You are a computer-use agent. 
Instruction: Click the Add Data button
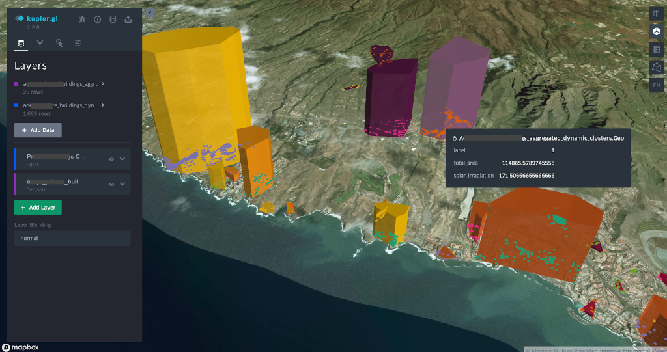[x=38, y=130]
